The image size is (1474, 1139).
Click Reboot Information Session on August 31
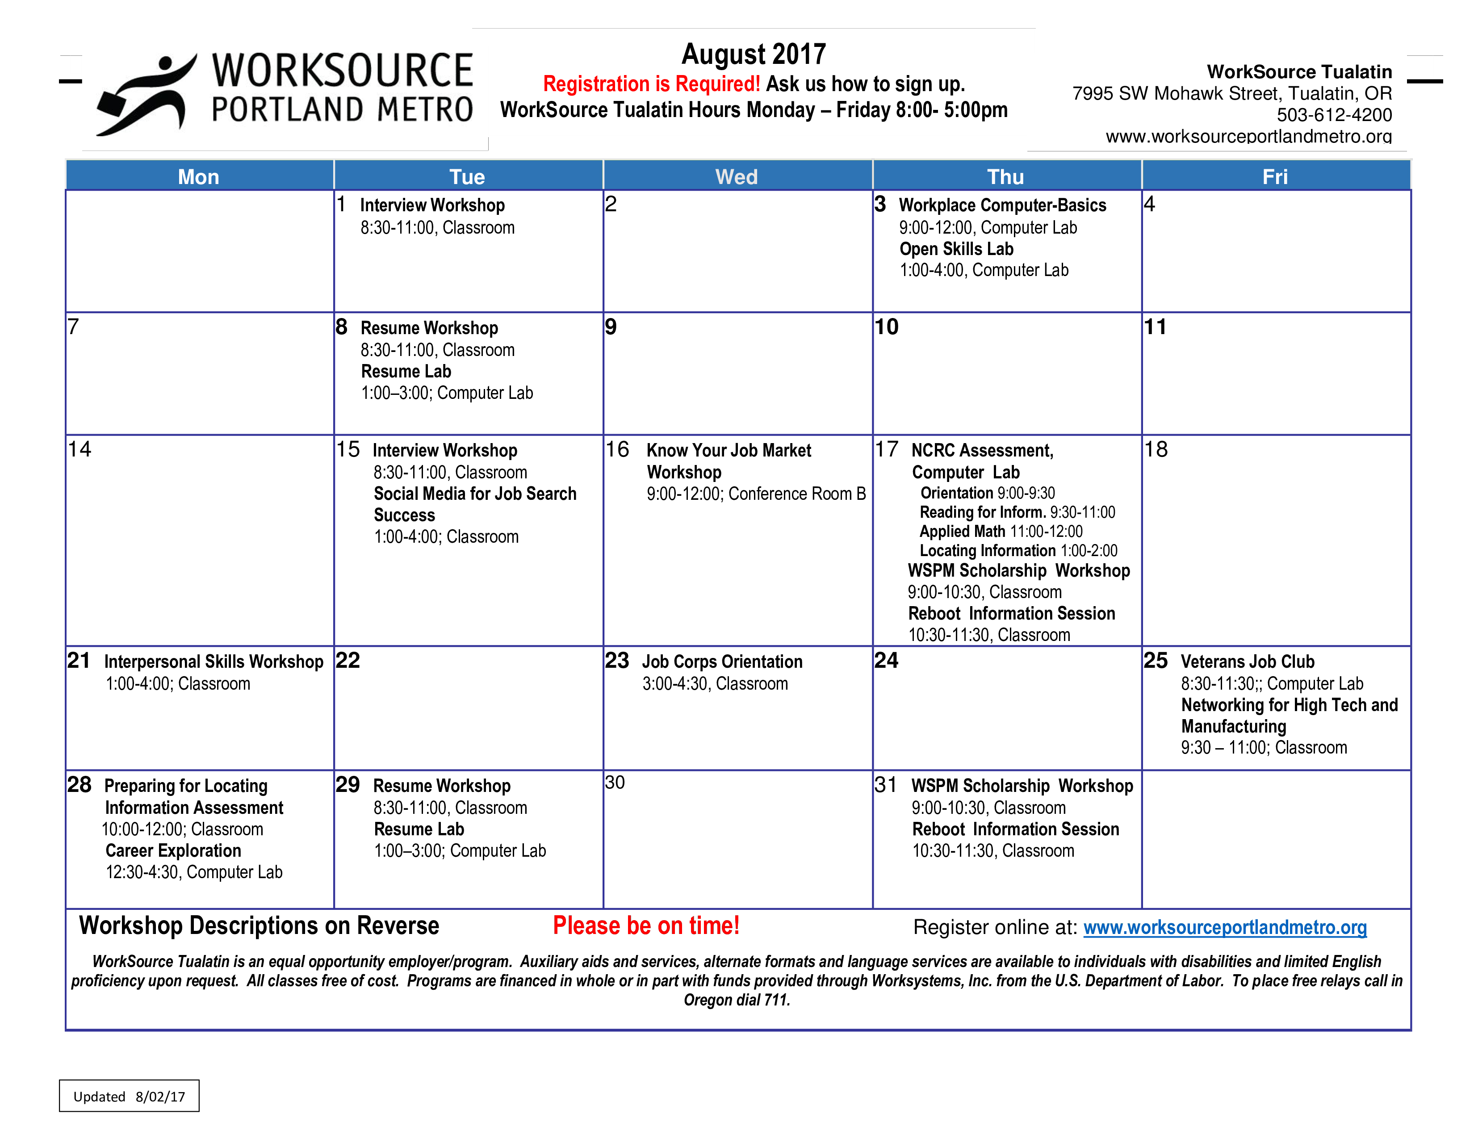coord(1015,829)
